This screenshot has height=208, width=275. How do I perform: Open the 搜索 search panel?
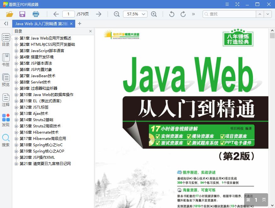click(6, 140)
